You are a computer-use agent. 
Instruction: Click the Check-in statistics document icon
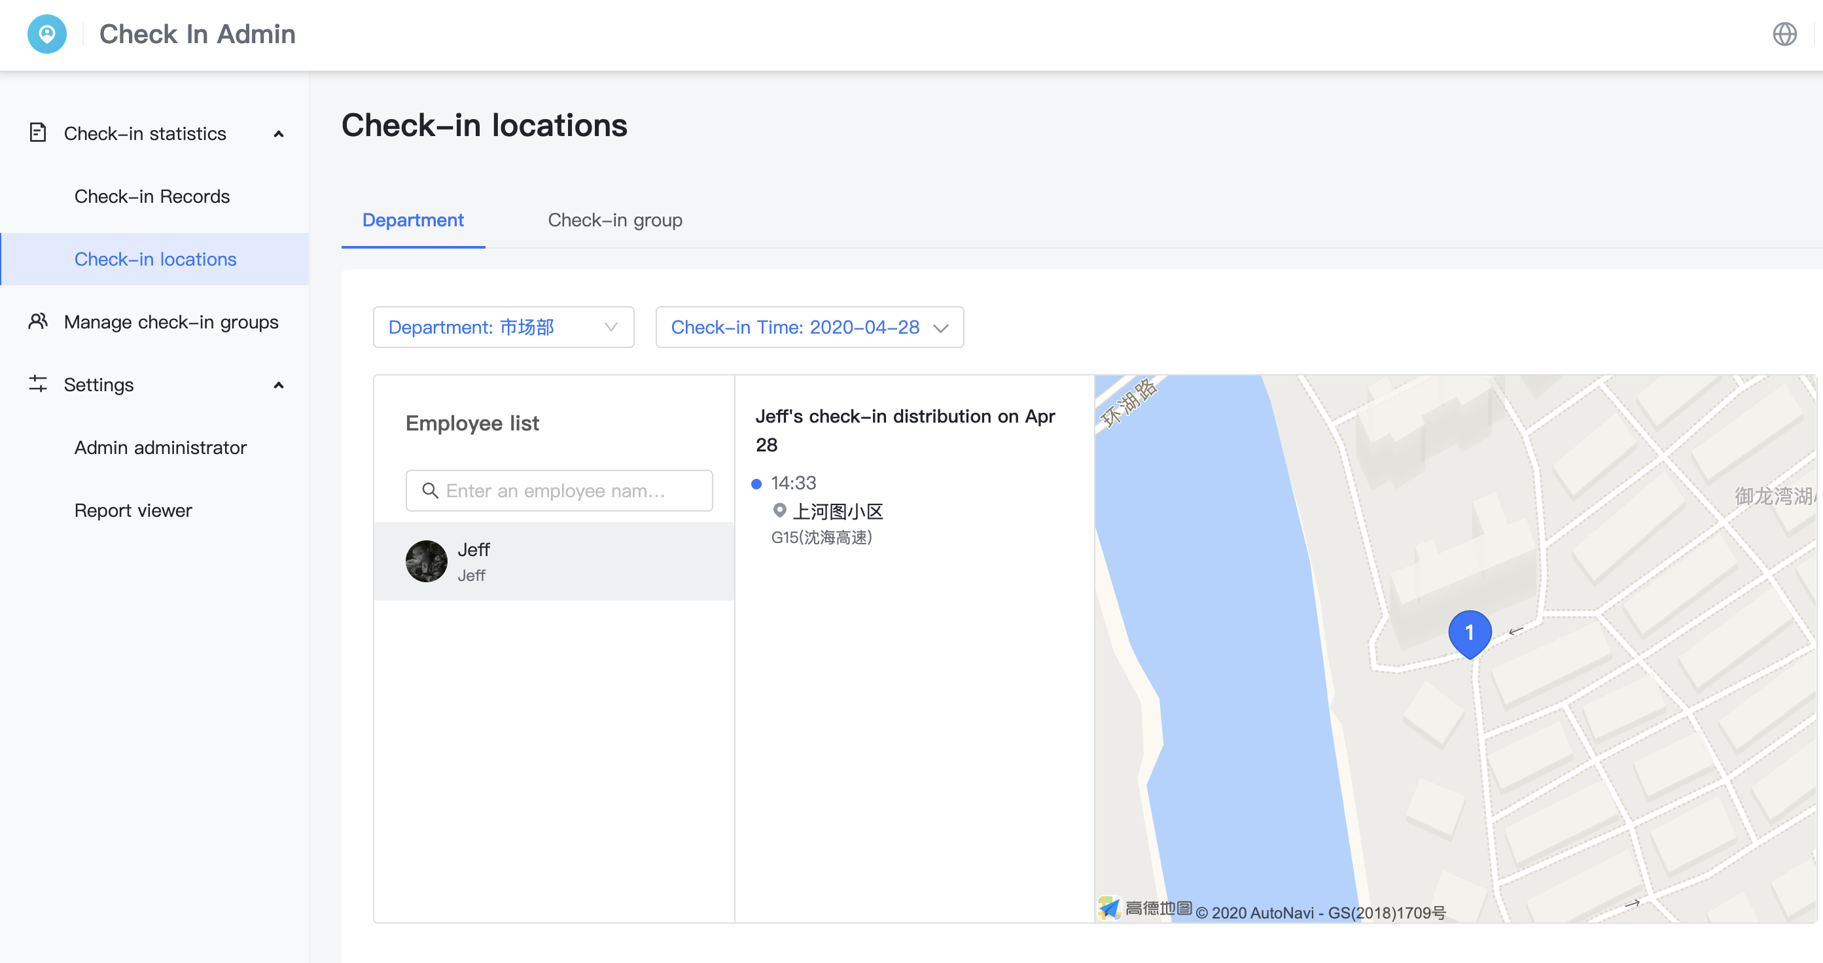37,132
